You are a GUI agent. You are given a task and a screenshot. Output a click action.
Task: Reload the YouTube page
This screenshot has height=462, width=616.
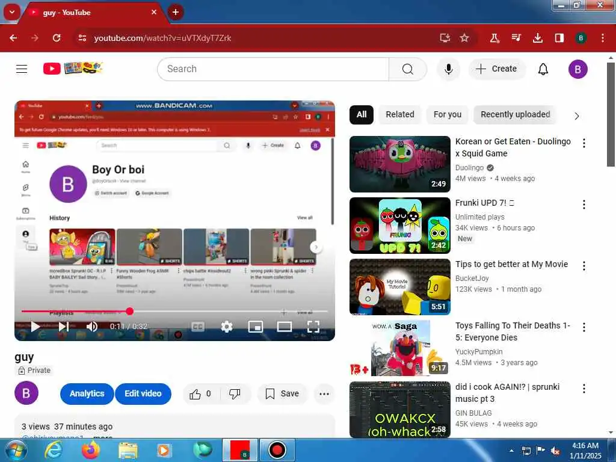click(57, 38)
